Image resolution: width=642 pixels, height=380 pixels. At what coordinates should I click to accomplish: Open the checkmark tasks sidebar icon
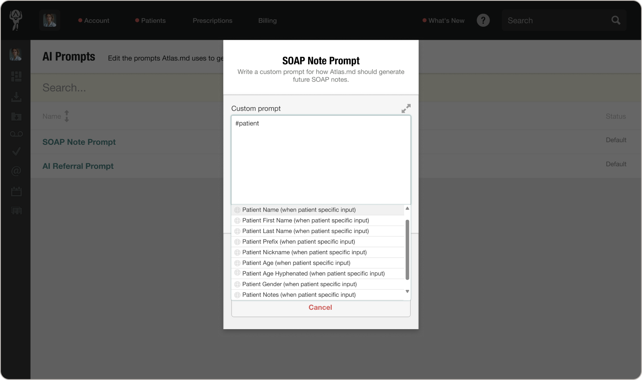tap(16, 152)
